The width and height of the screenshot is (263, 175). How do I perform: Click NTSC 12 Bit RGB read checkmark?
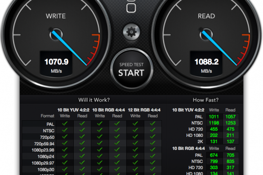152,130
